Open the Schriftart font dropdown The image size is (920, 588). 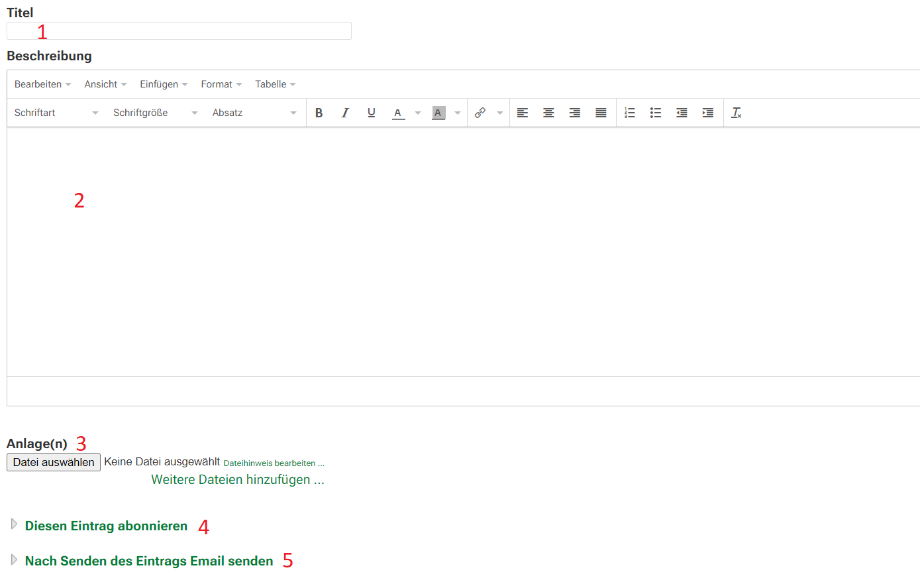click(x=56, y=113)
